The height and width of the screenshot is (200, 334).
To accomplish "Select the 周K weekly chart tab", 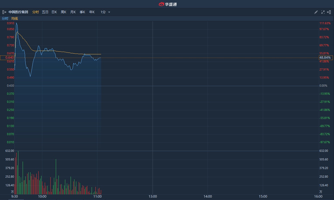I will coord(64,12).
